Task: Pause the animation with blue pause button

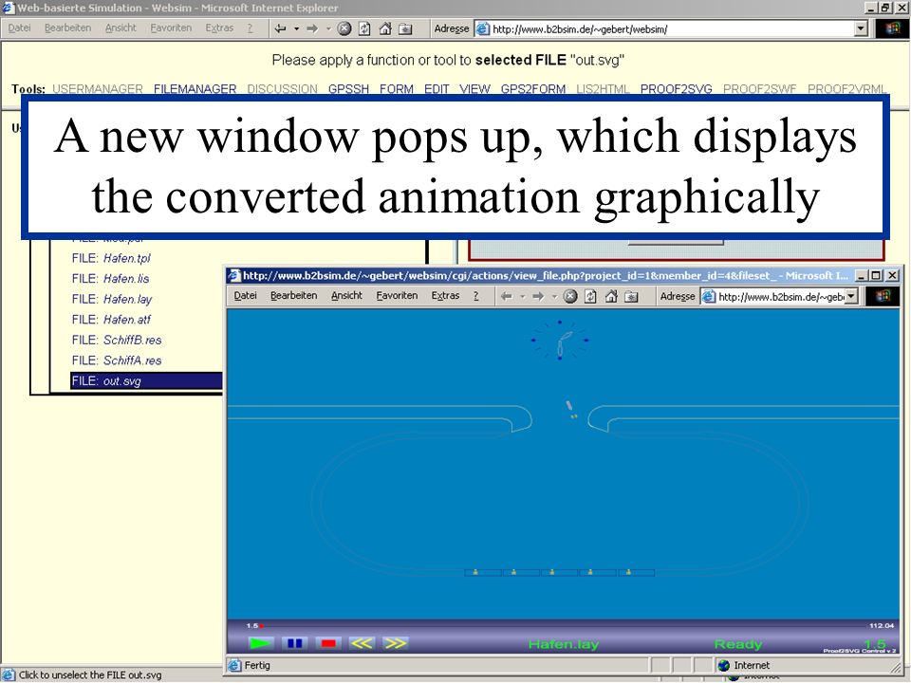Action: [x=294, y=643]
